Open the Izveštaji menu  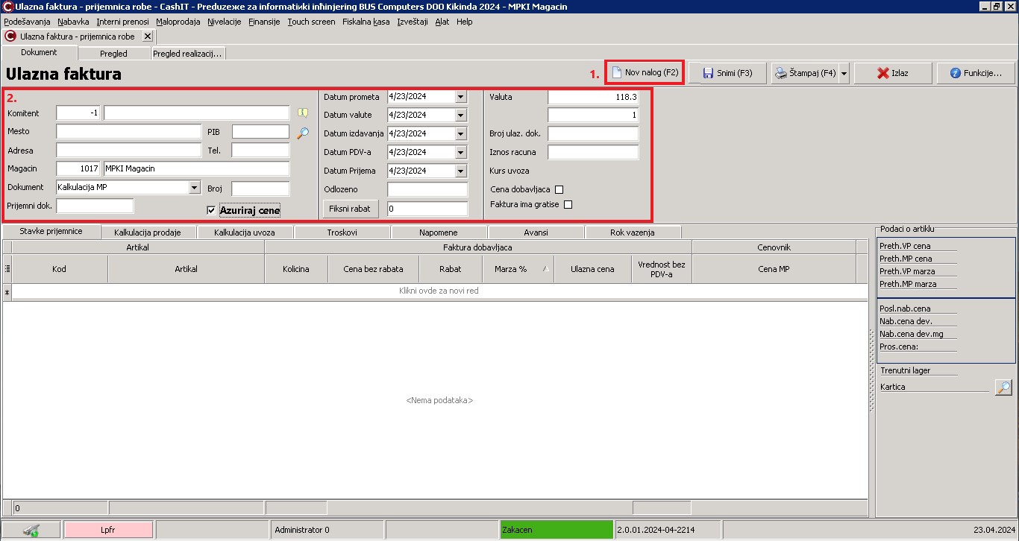[413, 22]
